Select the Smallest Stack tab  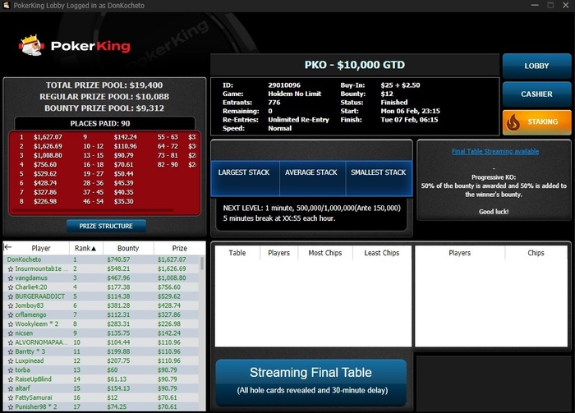point(379,178)
